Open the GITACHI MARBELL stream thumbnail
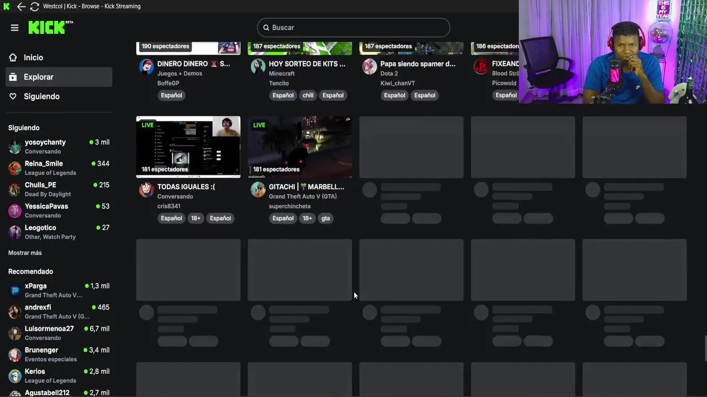707x397 pixels. [300, 147]
